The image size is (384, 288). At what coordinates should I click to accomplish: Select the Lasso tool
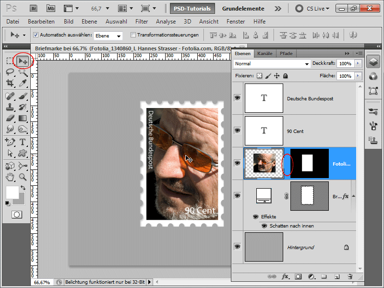tap(10, 72)
